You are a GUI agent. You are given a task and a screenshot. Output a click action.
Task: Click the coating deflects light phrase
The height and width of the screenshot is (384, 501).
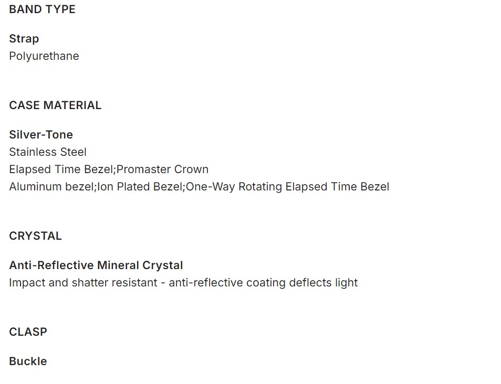pos(309,283)
